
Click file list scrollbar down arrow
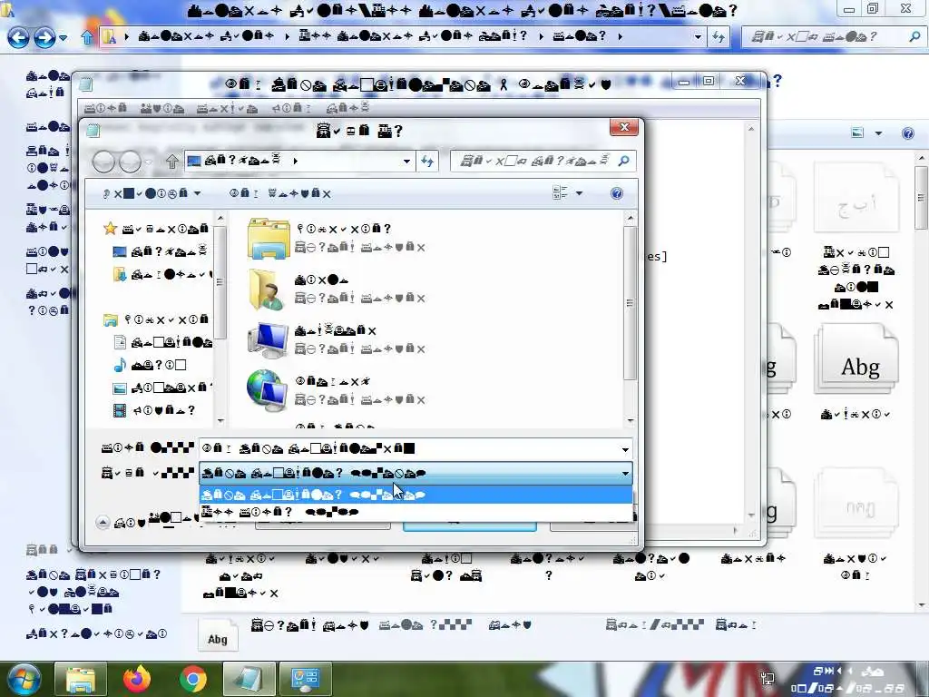point(630,420)
